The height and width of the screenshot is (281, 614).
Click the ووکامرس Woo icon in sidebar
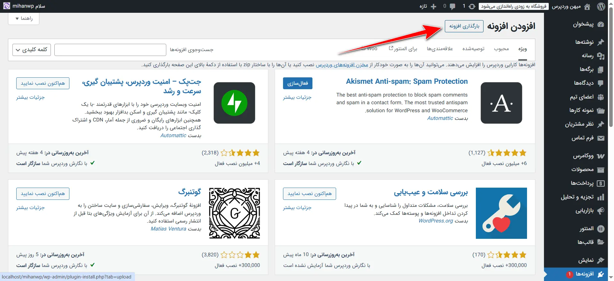pos(601,156)
